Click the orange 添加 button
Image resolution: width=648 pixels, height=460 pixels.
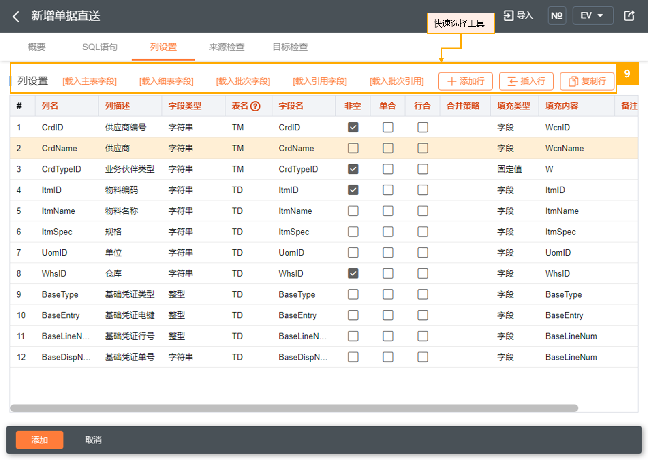point(39,440)
